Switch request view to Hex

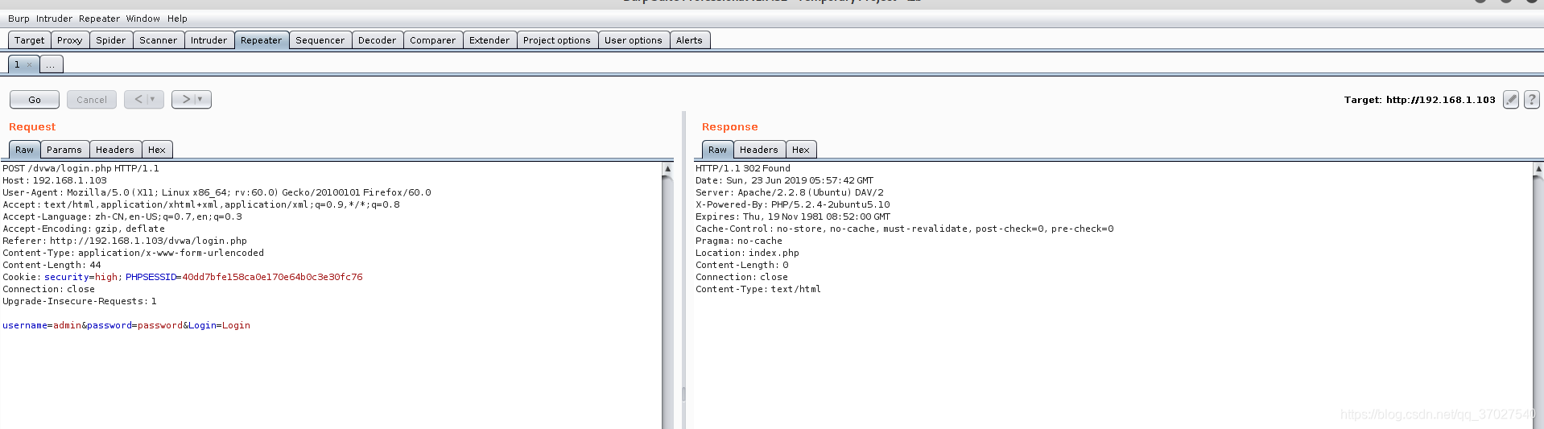pyautogui.click(x=157, y=150)
